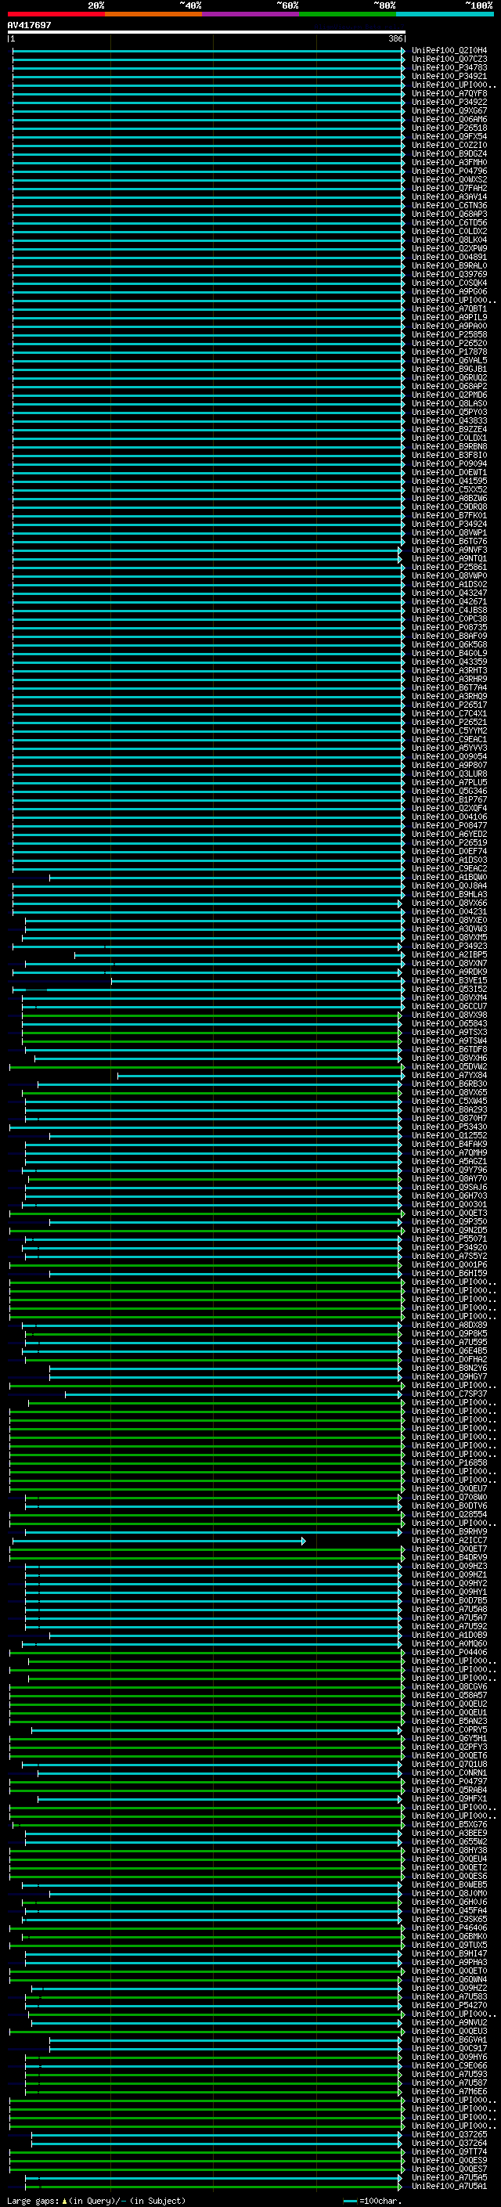Open hit UniRef100_Q8LK04
The image size is (501, 2207).
(449, 240)
